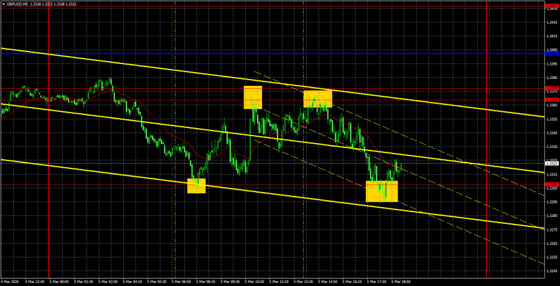Screen dimensions: 560x286
Task: Select the yellow signal box near 5 Mar 08:10
Action: tap(196, 186)
